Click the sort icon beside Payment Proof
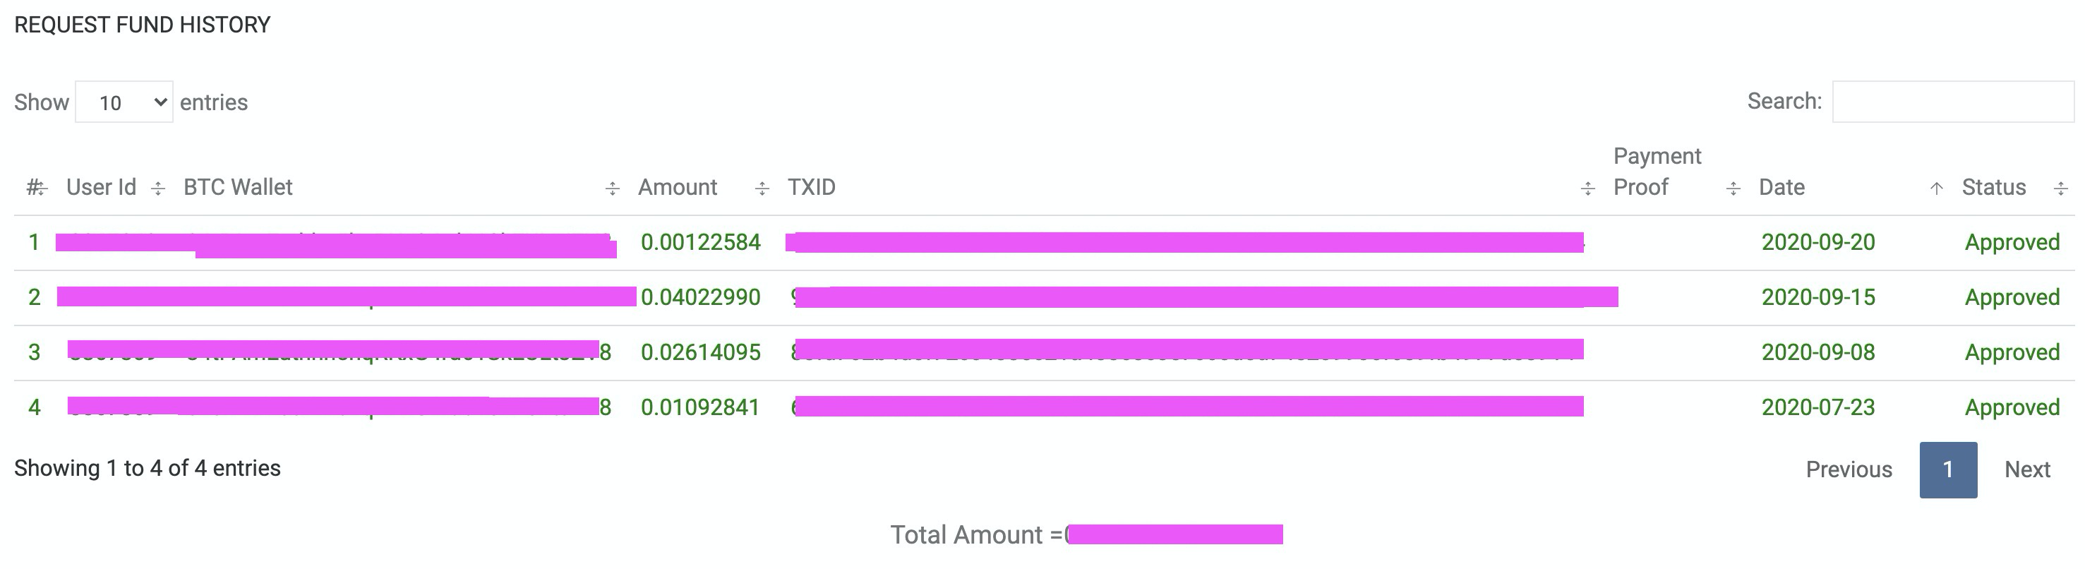This screenshot has width=2085, height=569. [x=1733, y=188]
